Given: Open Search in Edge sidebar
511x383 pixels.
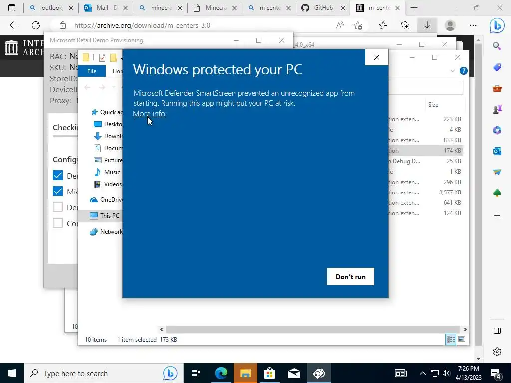Looking at the screenshot, I should [497, 46].
